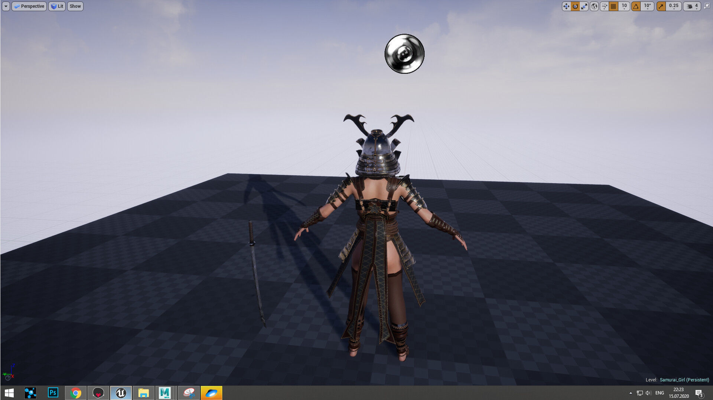Toggle rotation angle snapping
This screenshot has height=400, width=713.
(x=636, y=6)
